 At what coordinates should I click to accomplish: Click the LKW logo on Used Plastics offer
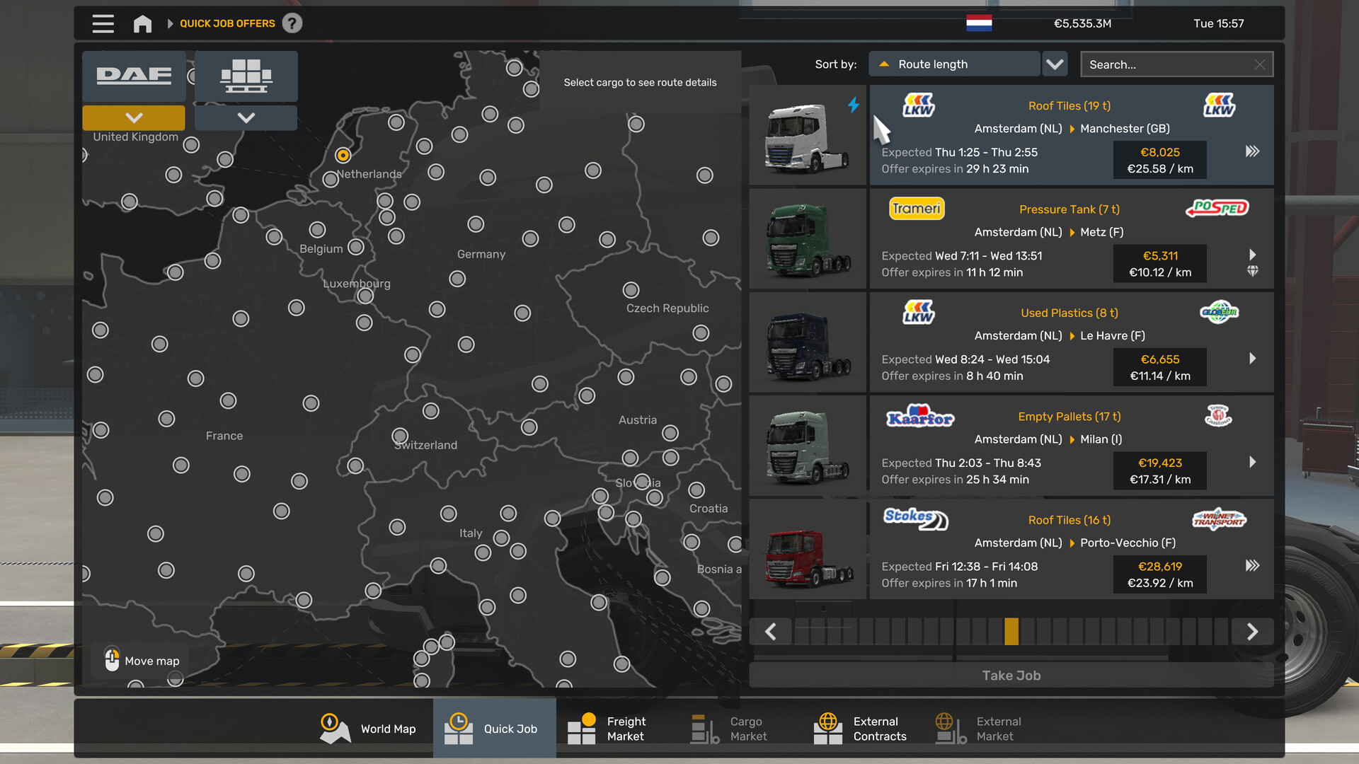[918, 312]
